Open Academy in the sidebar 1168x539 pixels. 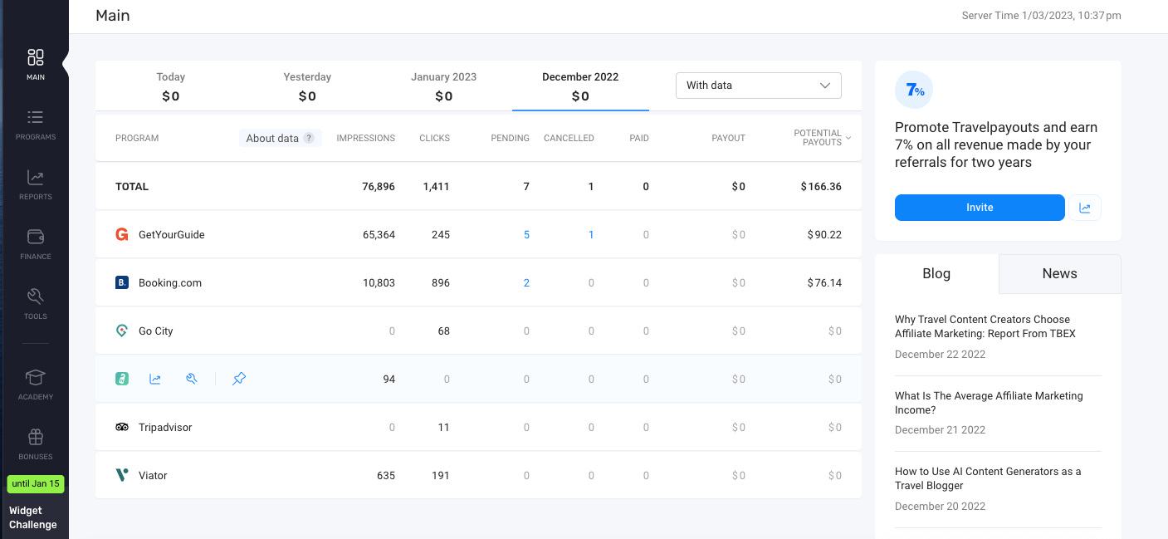(35, 385)
